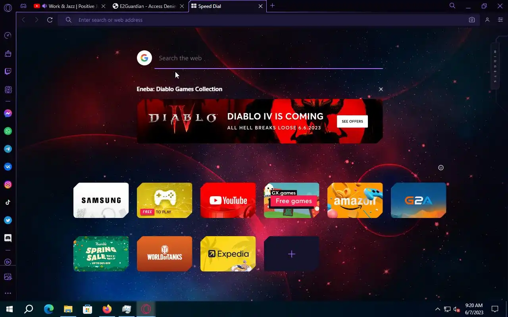Show more sidebar options three dots
This screenshot has width=508, height=317.
point(8,294)
